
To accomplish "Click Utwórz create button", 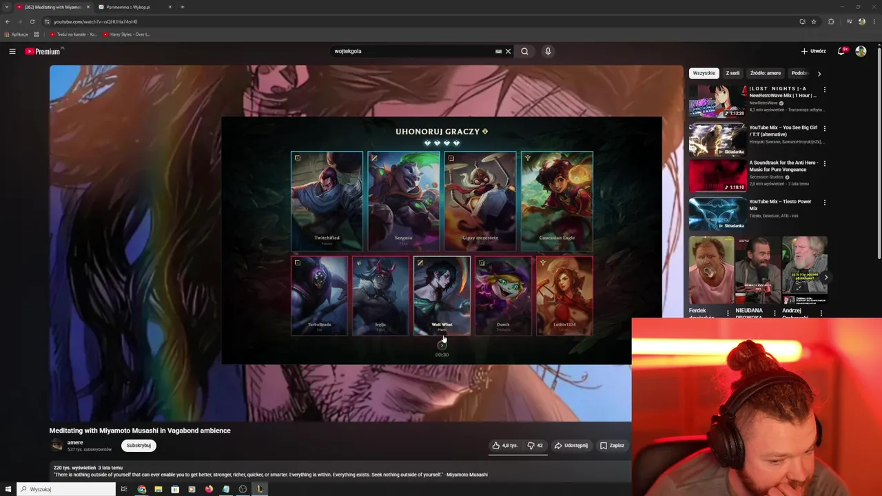I will click(813, 51).
